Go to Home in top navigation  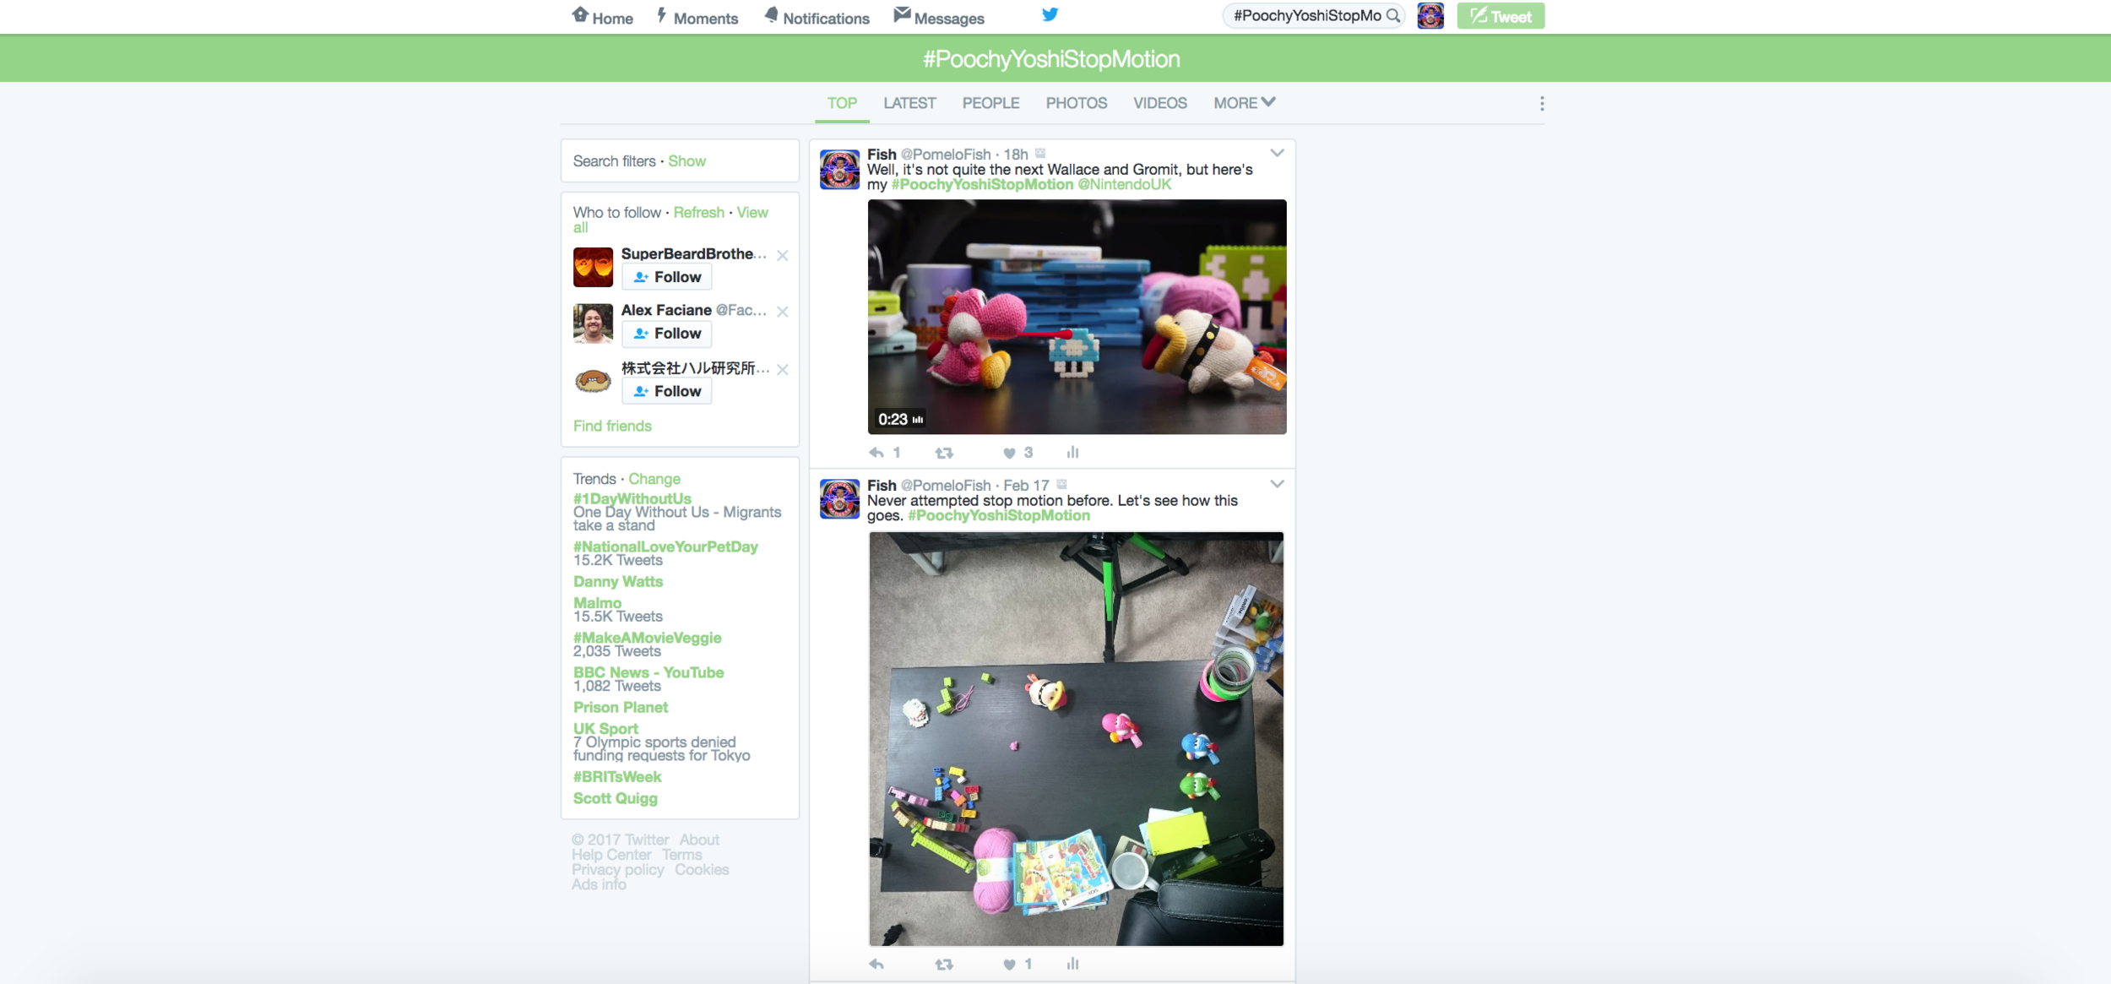602,17
